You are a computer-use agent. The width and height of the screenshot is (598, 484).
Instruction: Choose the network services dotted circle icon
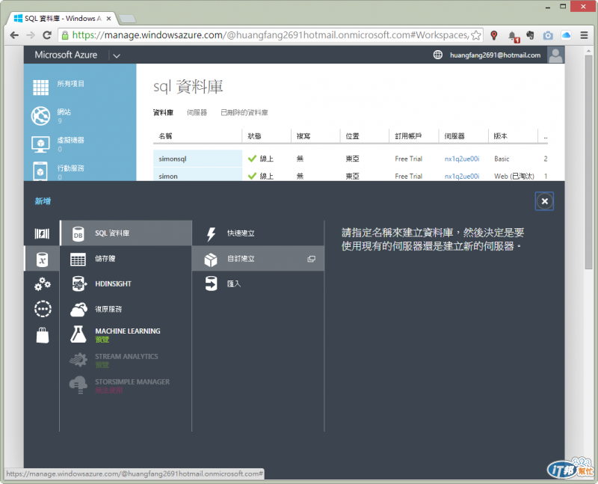pos(43,309)
